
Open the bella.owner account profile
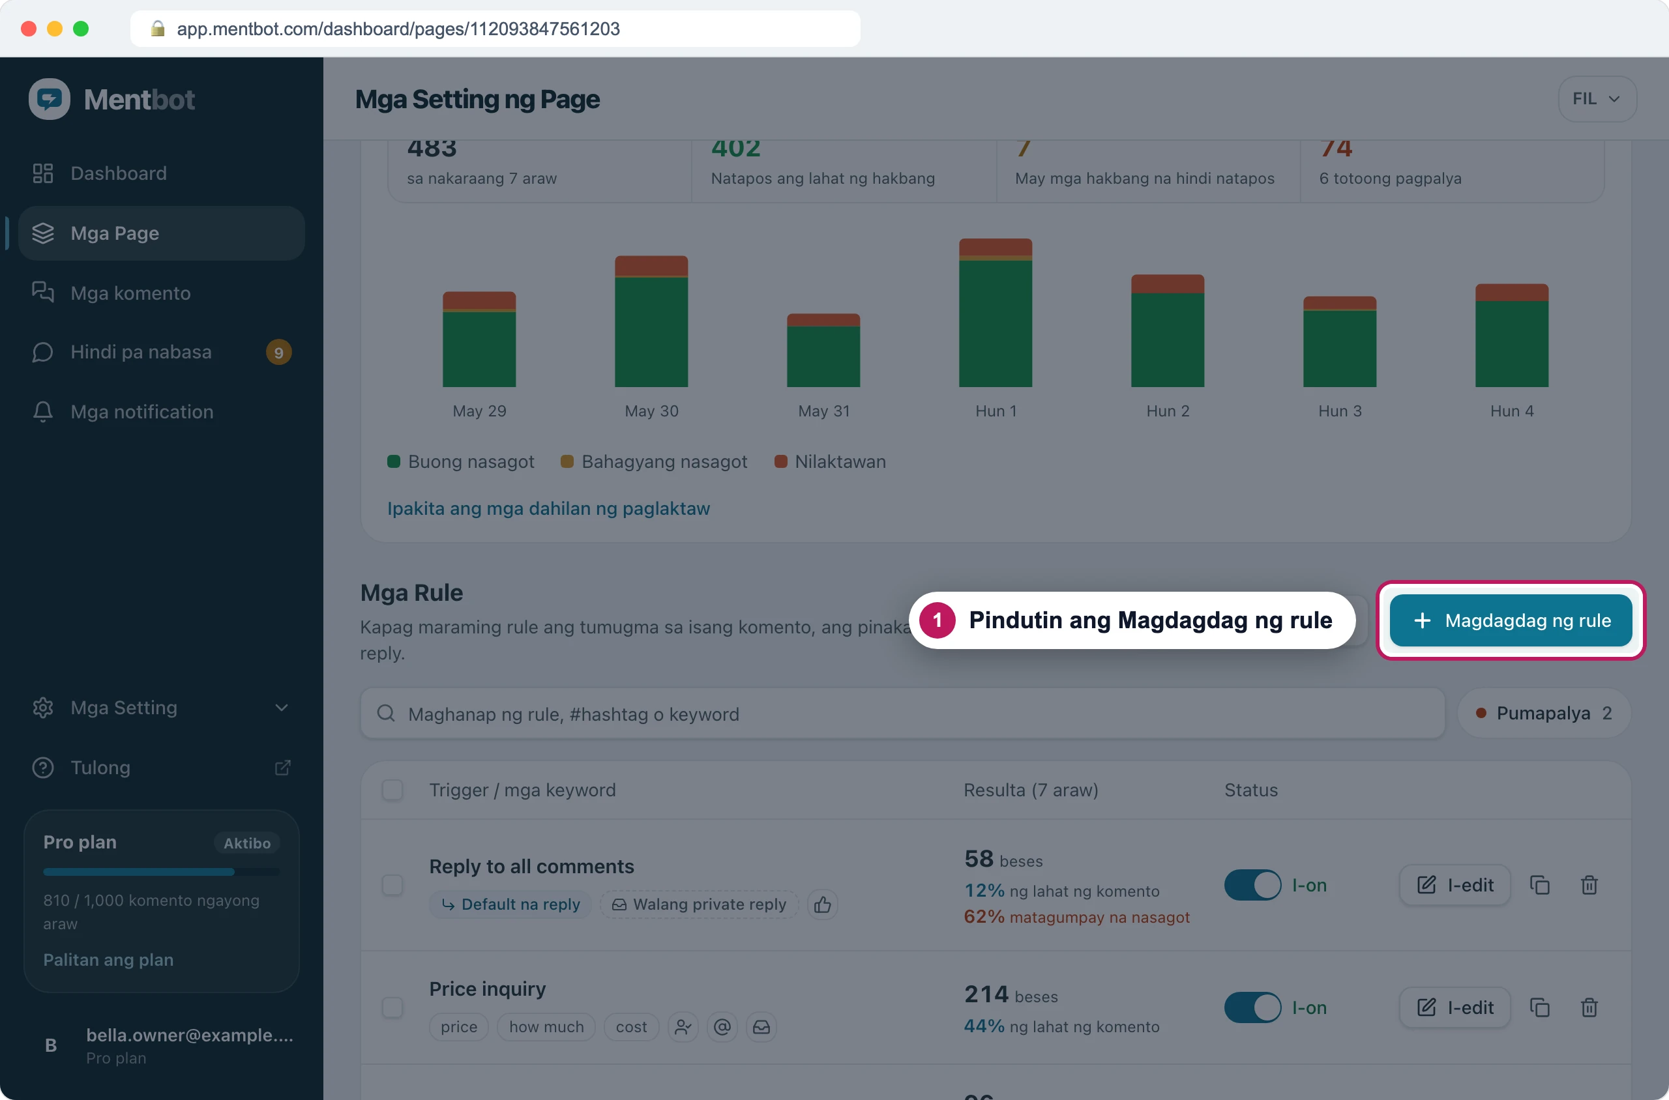pos(161,1045)
